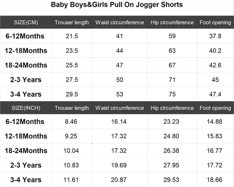Screen dimensions: 234x187
Task: Click the hip circumference value 26.38
Action: [x=171, y=150]
